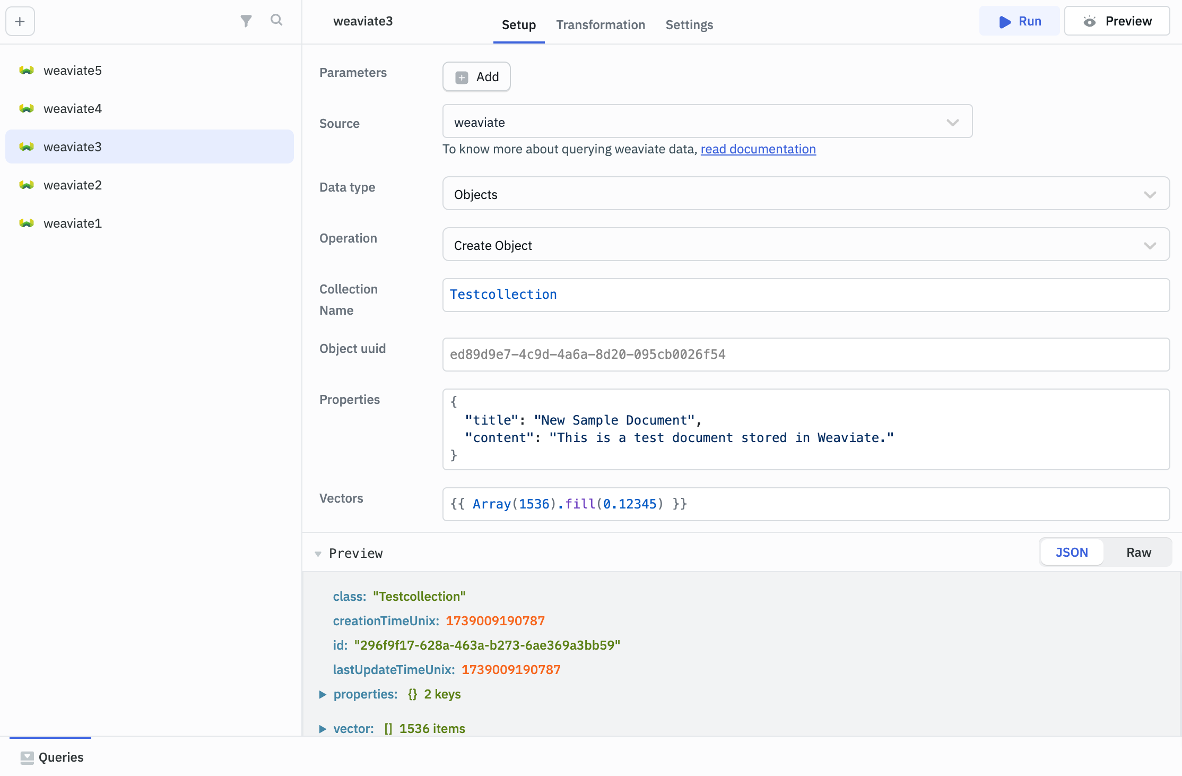Expand the properties node in preview
Viewport: 1182px width, 776px height.
[x=323, y=694]
